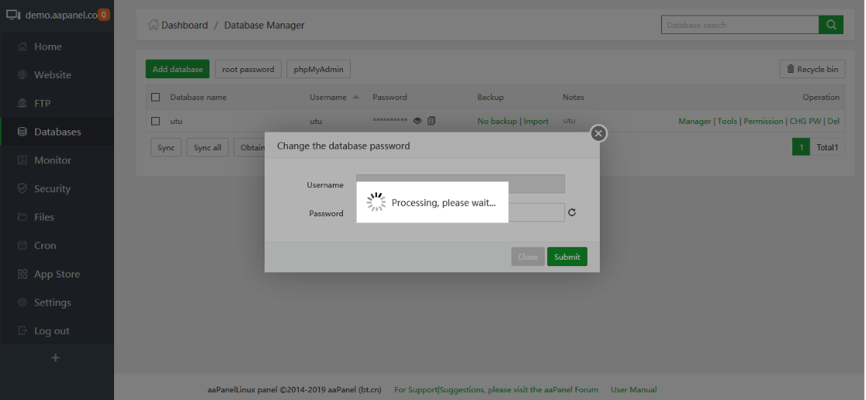Copy the utu password with clipboard icon
Viewport: 866px width, 400px height.
[x=431, y=120]
